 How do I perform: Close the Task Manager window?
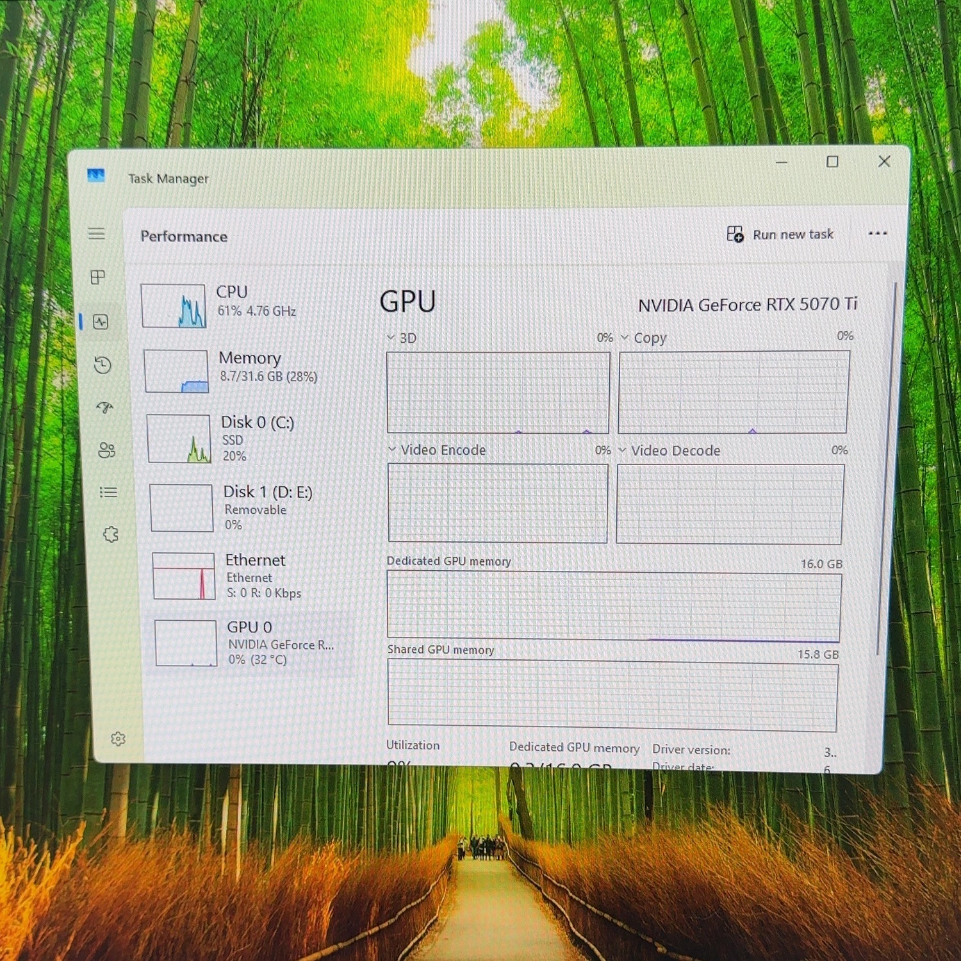coord(884,161)
